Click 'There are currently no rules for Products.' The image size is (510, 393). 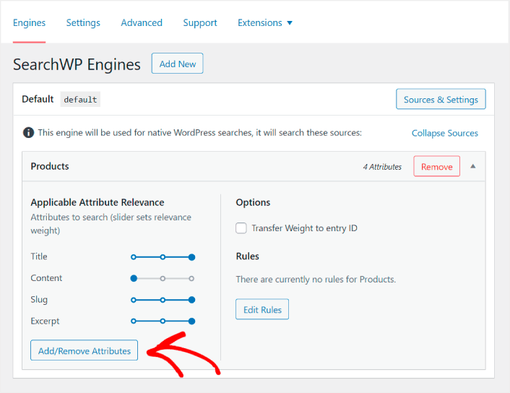pos(316,280)
